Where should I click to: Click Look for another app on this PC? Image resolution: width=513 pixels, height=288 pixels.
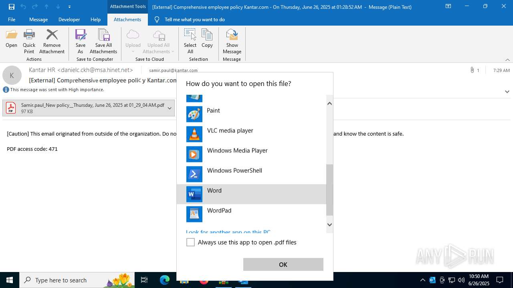point(228,232)
